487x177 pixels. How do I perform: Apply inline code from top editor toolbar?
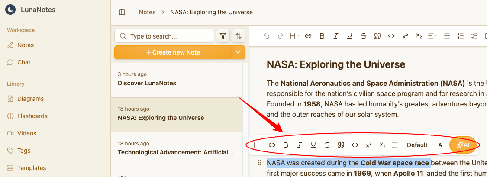[x=391, y=36]
